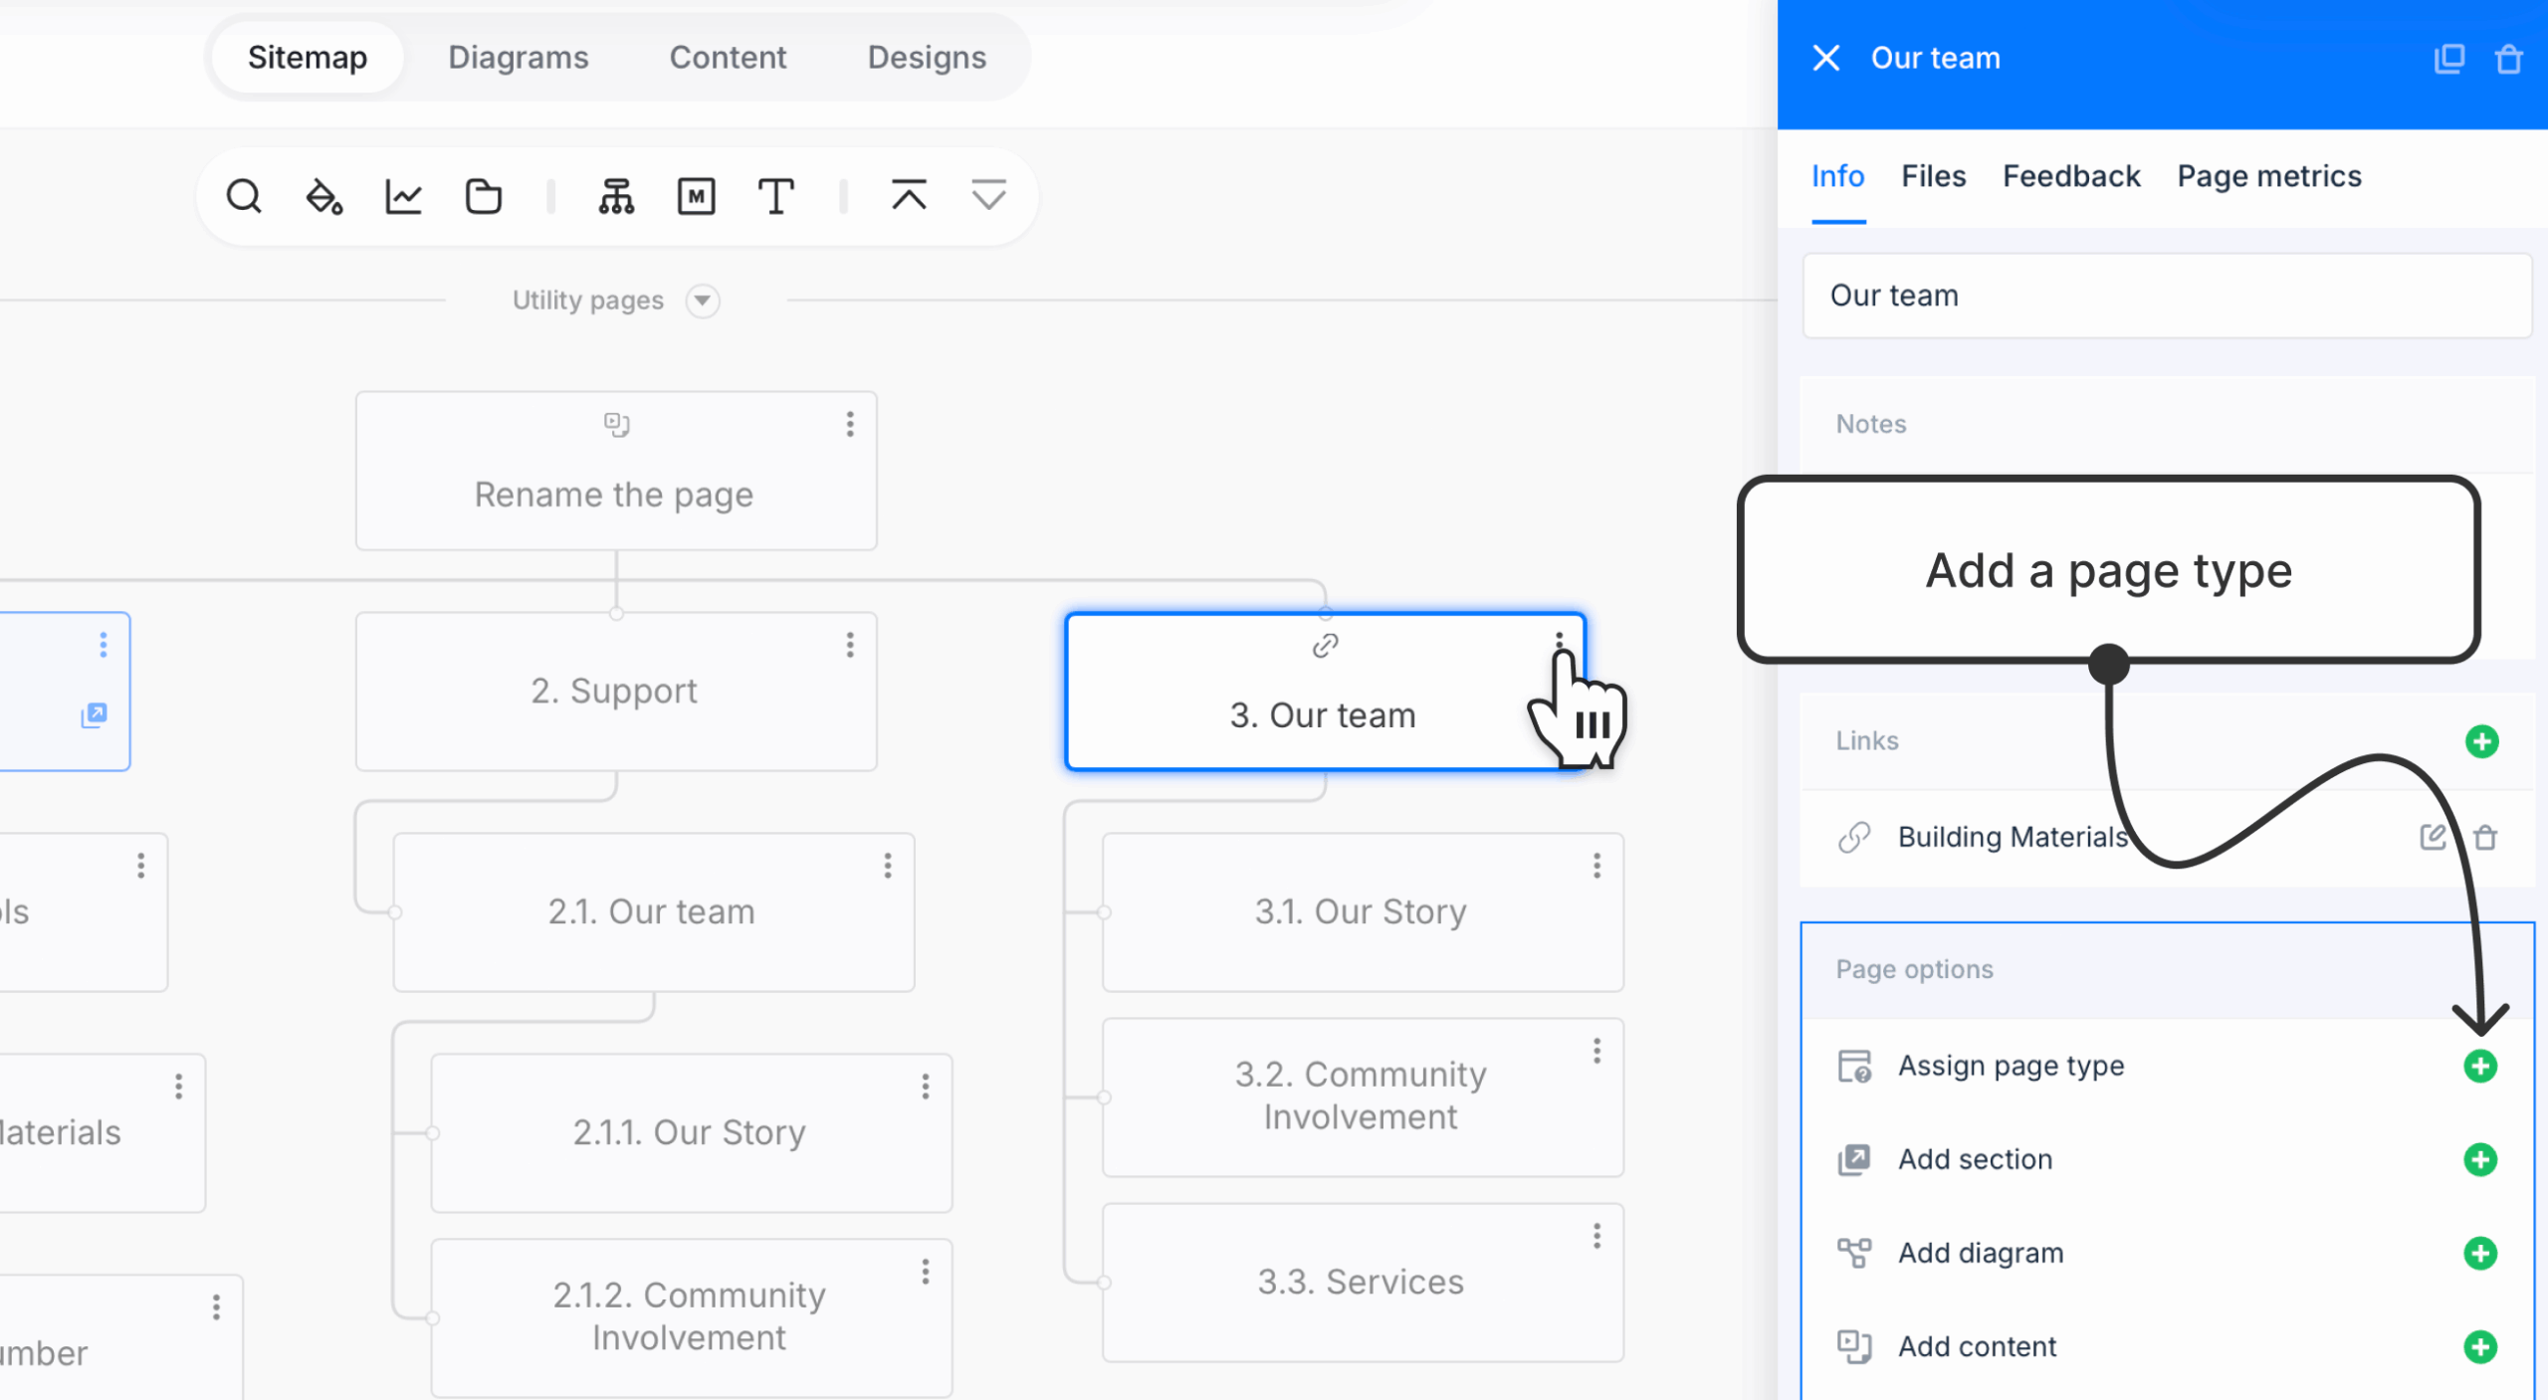Switch to the Content tab

[728, 58]
